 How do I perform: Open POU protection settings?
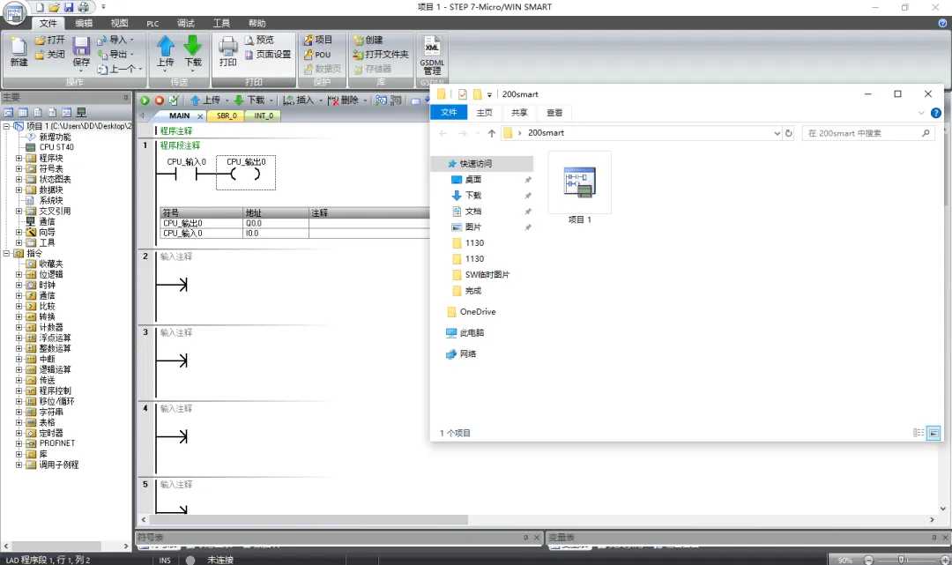click(317, 54)
